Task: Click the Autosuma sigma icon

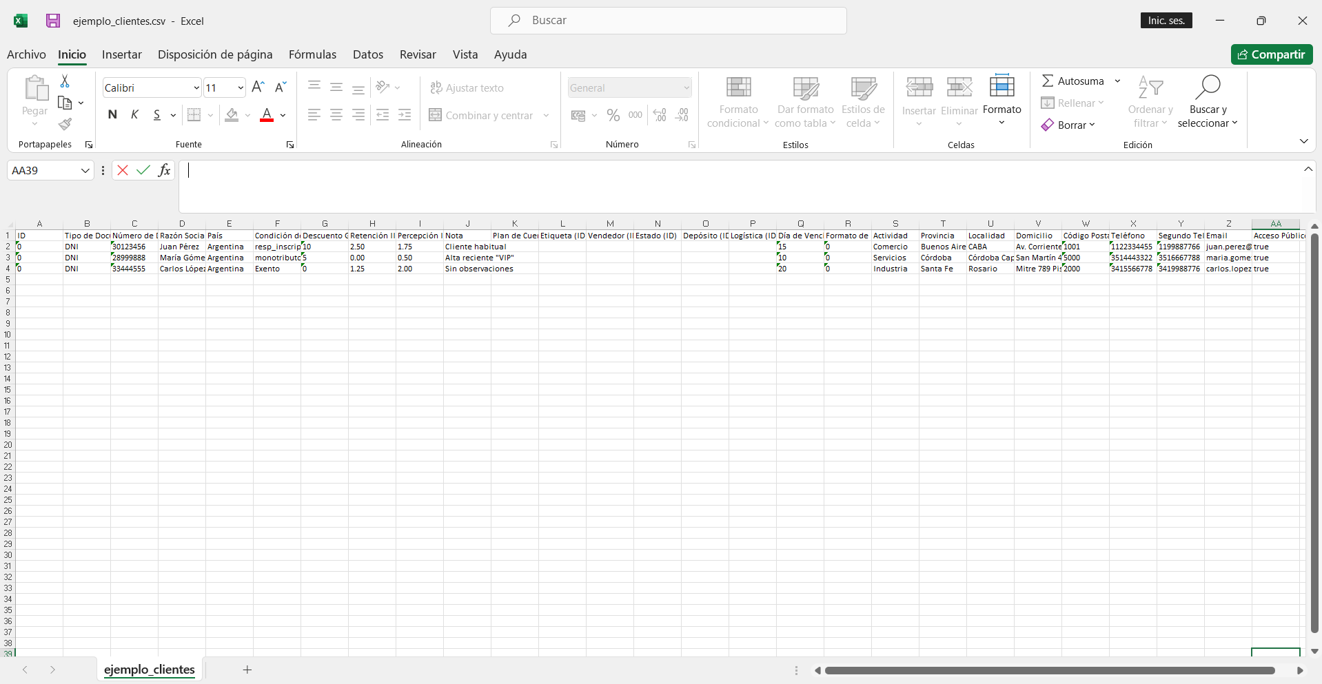Action: pyautogui.click(x=1048, y=81)
